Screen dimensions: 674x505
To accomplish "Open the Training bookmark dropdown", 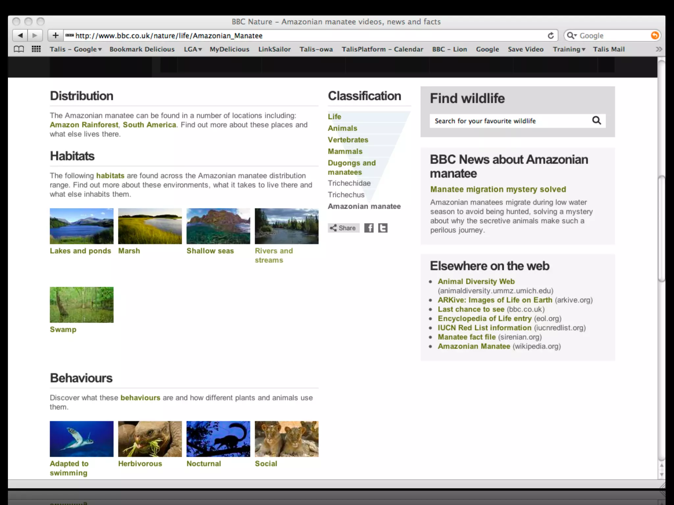I will coord(569,49).
